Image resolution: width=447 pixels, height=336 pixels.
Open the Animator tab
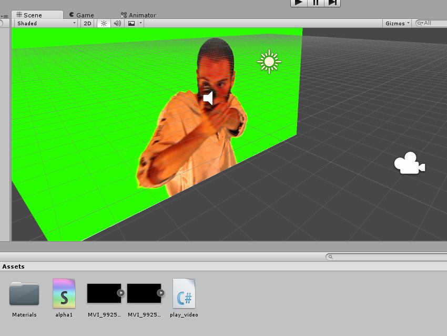pos(138,15)
